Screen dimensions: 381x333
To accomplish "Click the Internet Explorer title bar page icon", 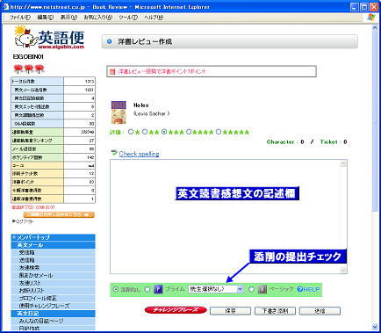I will point(6,7).
